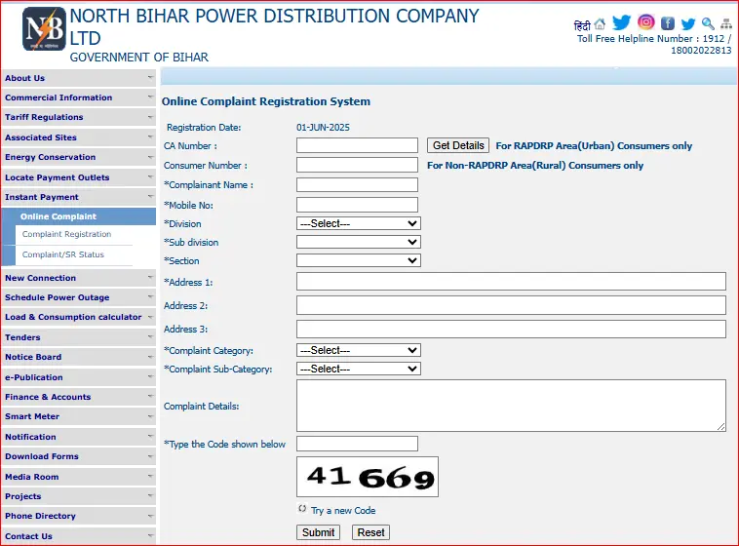Open the Download Forms menu
Screen dimensions: 739x546
(x=78, y=456)
